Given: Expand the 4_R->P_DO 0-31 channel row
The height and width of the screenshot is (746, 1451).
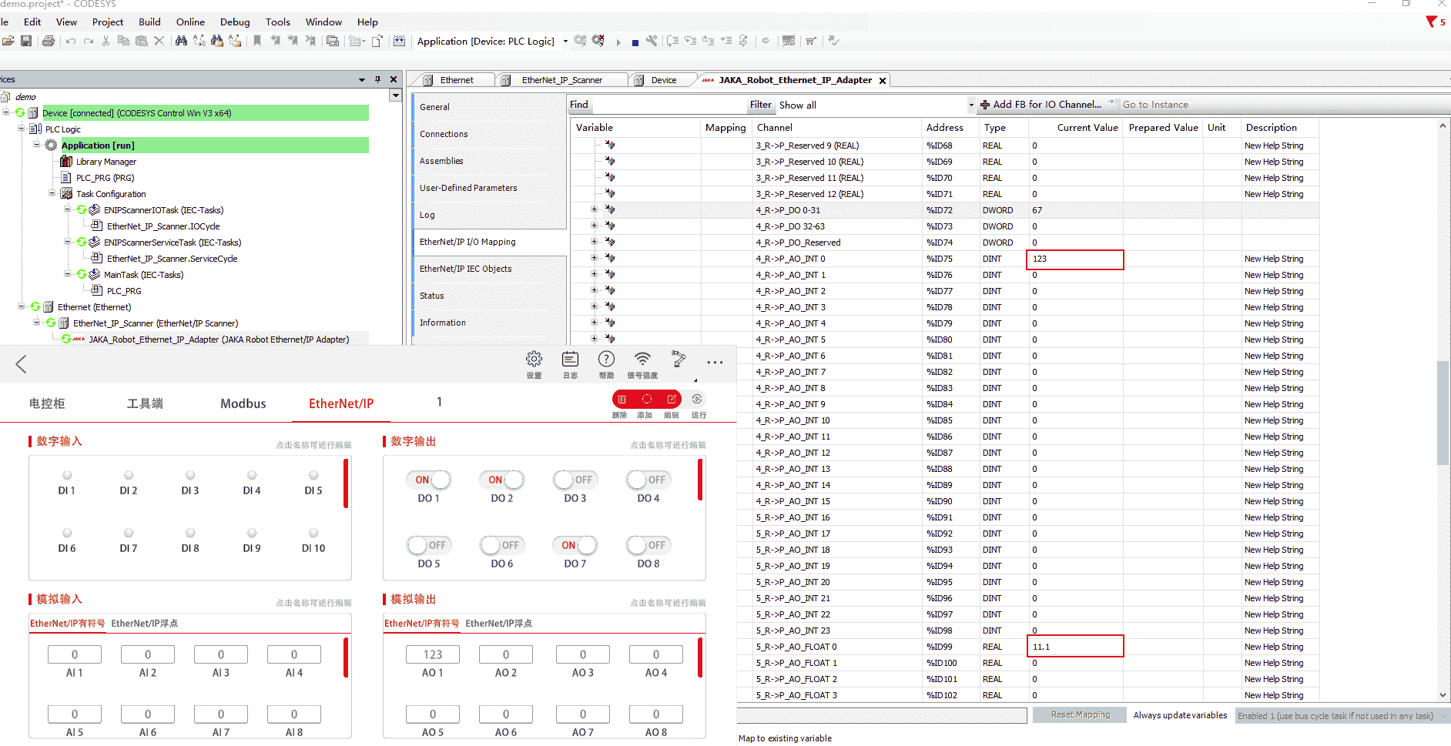Looking at the screenshot, I should pos(594,210).
